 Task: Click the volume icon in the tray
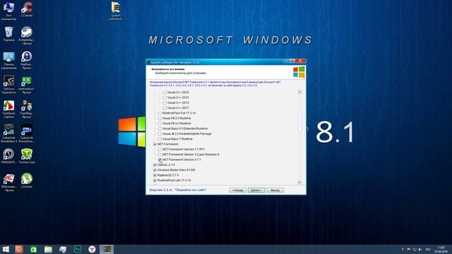click(x=420, y=249)
